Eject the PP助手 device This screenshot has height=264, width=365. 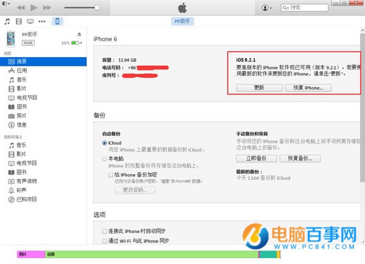(79, 35)
